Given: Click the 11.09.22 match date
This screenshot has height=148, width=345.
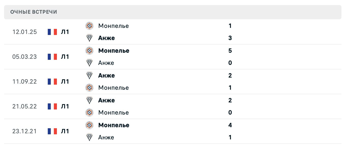Looking at the screenshot, I should click(24, 82).
